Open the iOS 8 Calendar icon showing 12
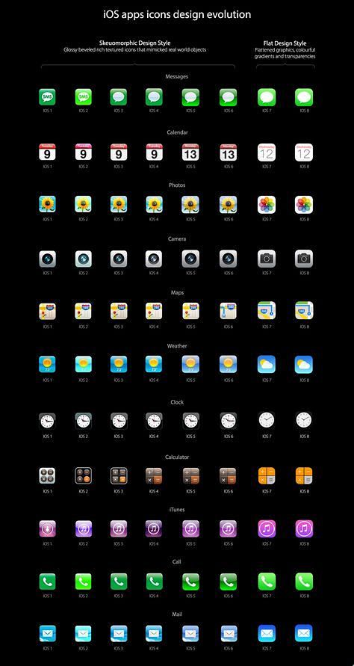354x666 pixels. click(x=304, y=152)
